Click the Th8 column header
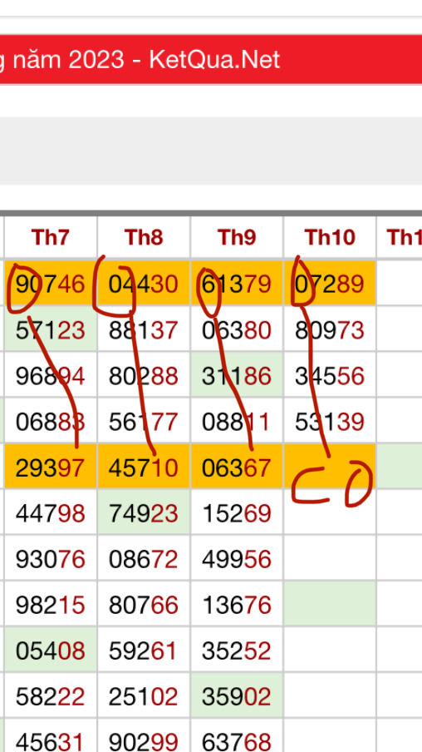Screen dimensions: 422x752 pyautogui.click(x=144, y=237)
